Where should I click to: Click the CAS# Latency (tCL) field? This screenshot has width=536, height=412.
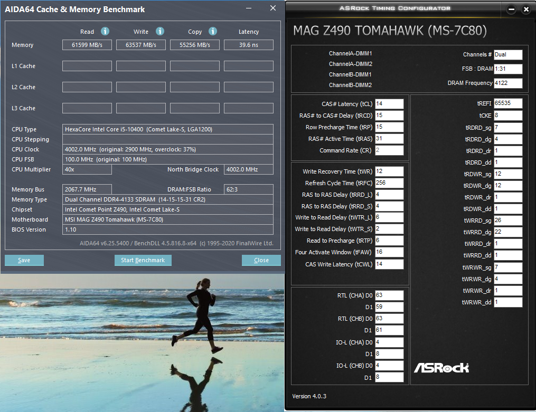point(389,104)
